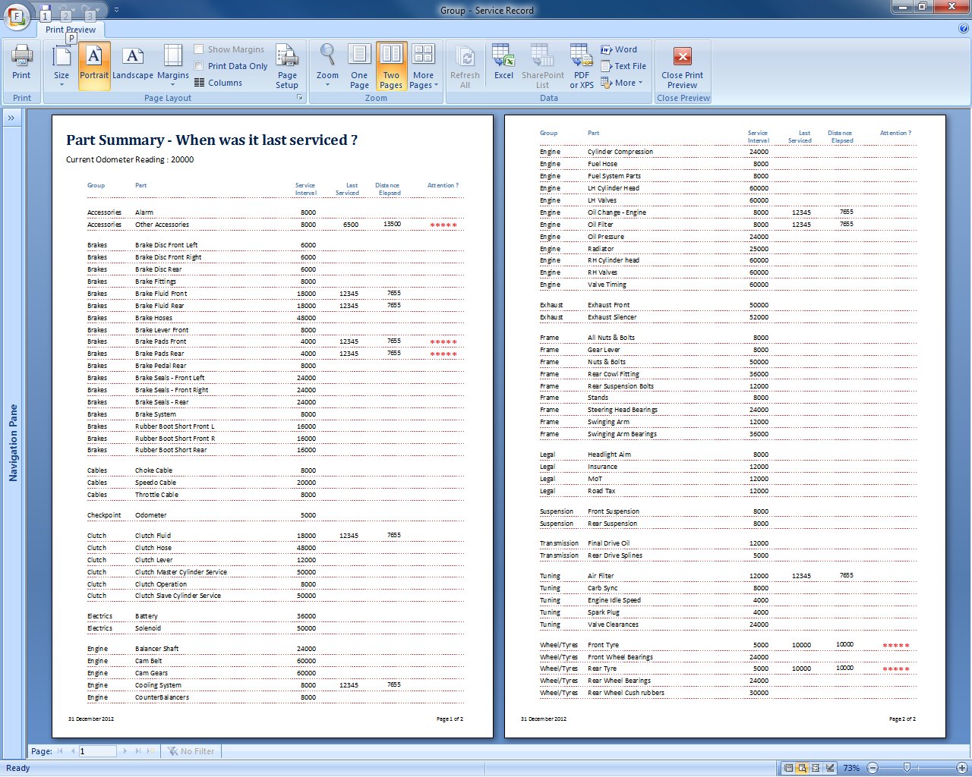Screen dimensions: 972x777
Task: Click the Rear Tyre part entry
Action: click(x=602, y=668)
